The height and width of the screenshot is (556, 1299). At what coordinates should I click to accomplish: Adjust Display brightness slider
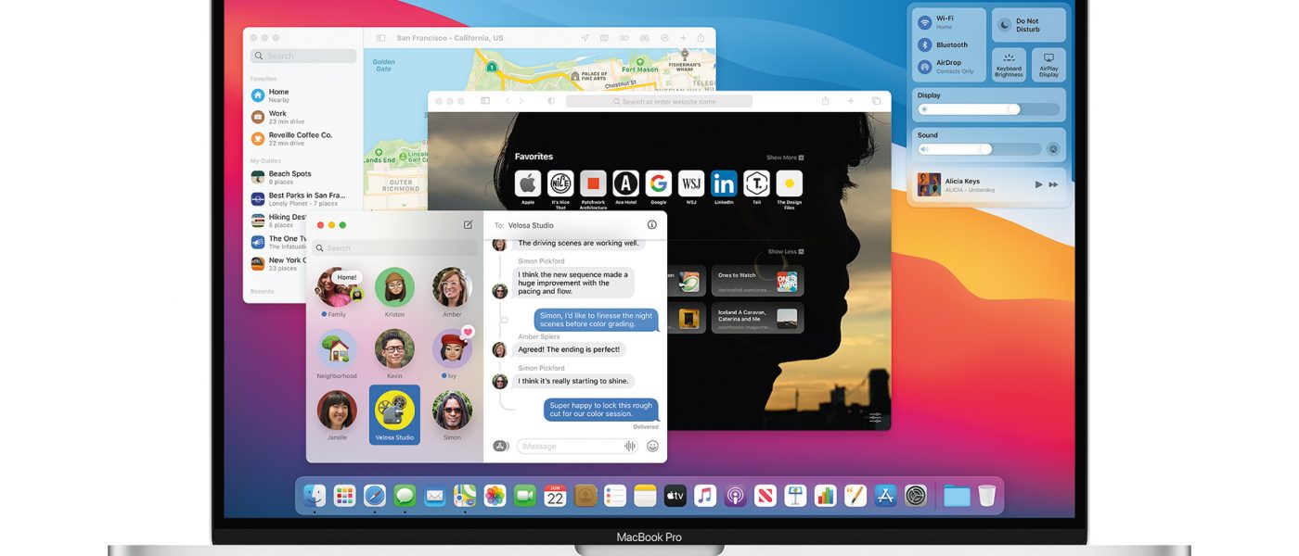988,109
